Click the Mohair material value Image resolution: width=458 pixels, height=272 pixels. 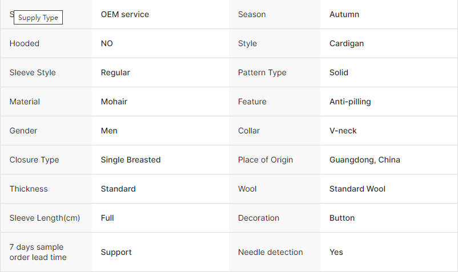click(114, 102)
